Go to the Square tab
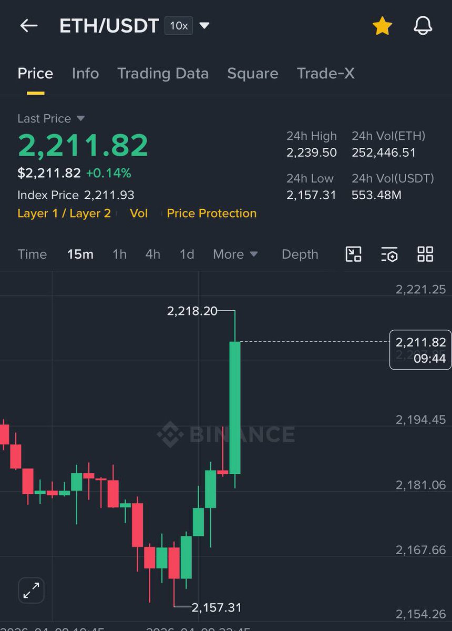Image resolution: width=452 pixels, height=631 pixels. [x=253, y=74]
